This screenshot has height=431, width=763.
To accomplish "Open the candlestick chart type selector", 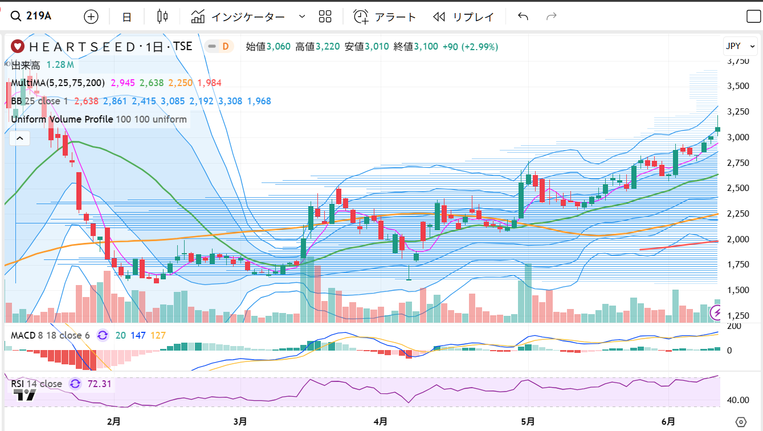I will pyautogui.click(x=162, y=17).
